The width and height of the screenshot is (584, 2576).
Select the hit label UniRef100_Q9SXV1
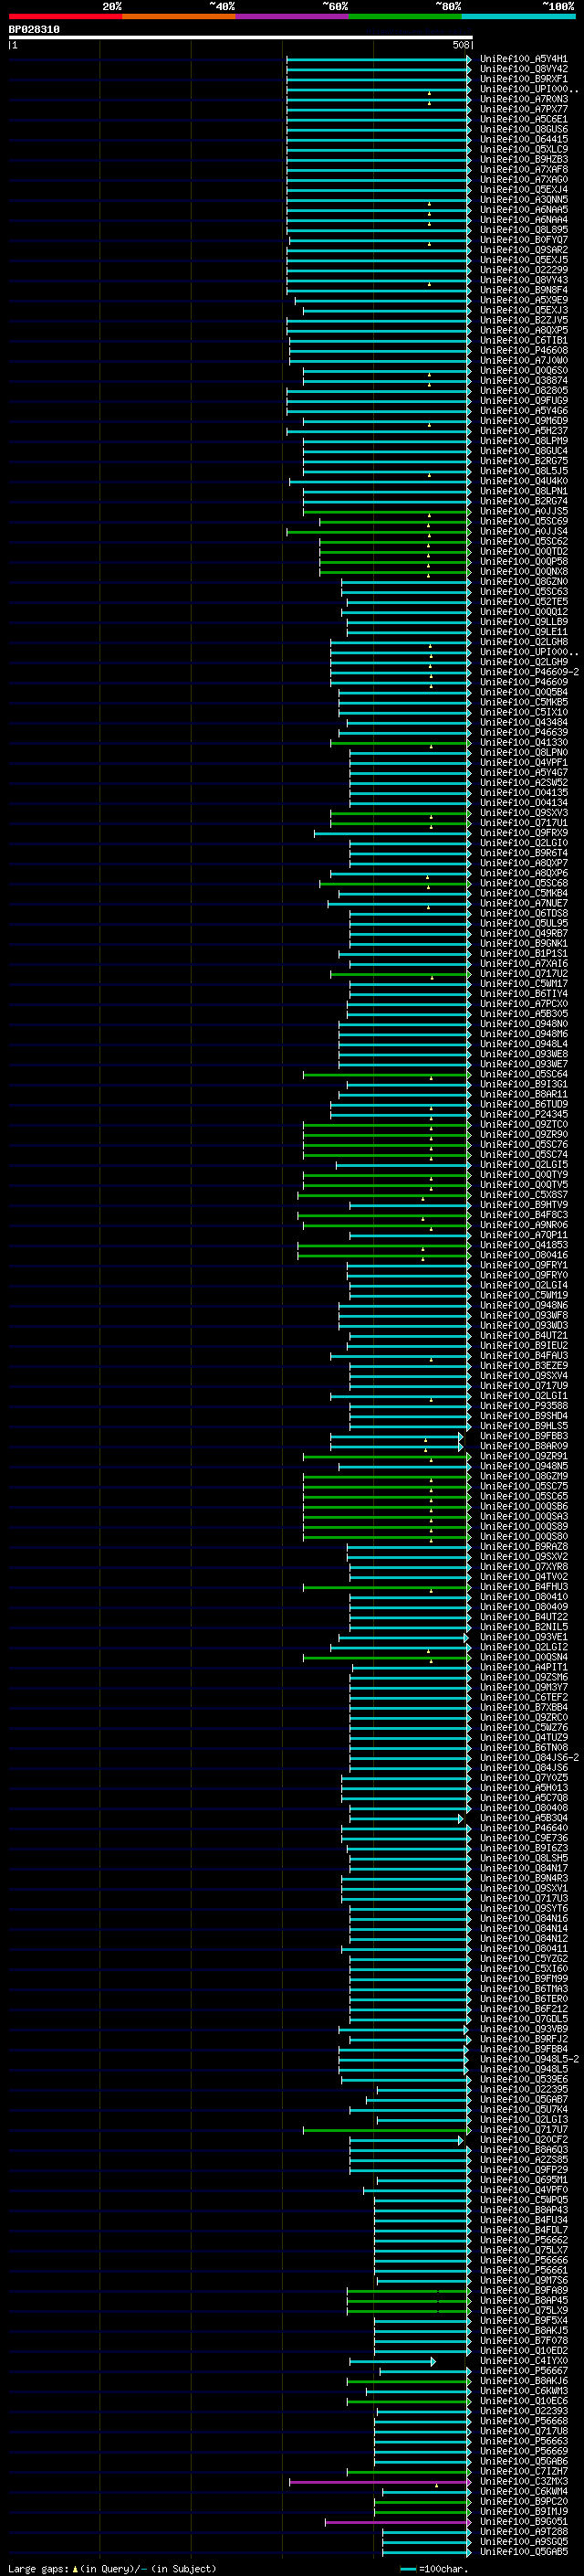pos(523,1888)
